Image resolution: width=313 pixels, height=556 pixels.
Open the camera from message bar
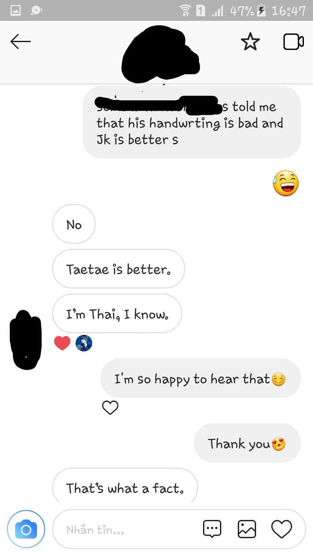point(26,529)
